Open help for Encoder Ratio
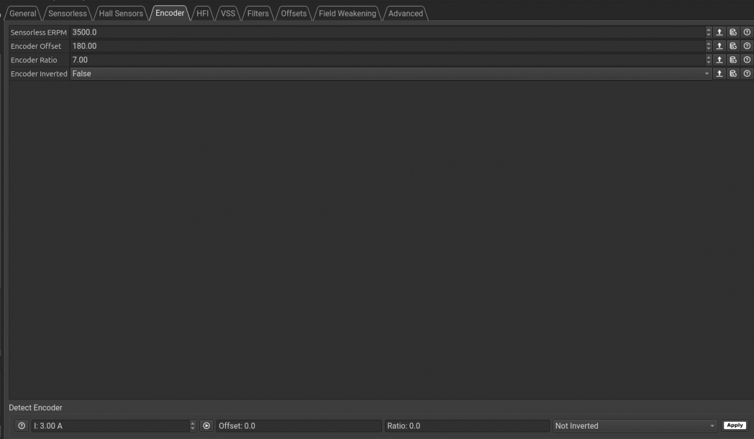Viewport: 754px width, 439px height. (x=747, y=60)
